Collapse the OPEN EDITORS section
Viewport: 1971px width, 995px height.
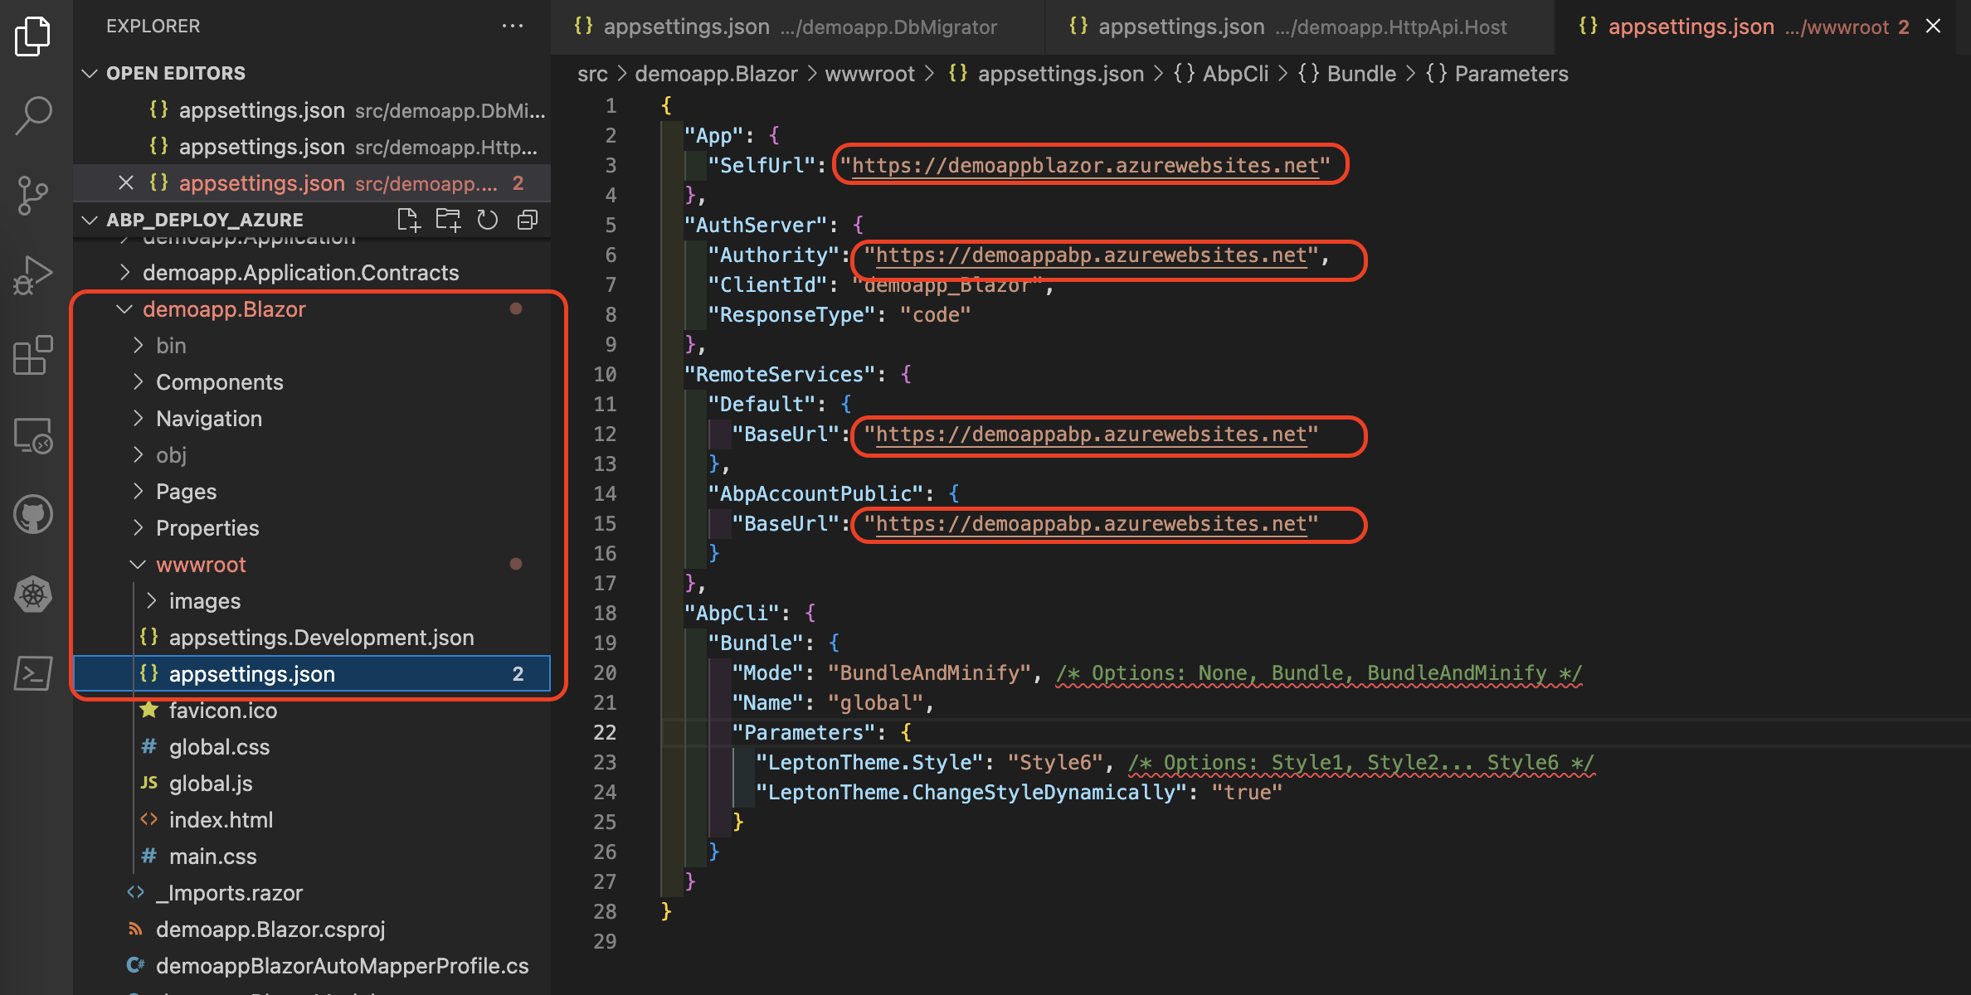coord(90,73)
